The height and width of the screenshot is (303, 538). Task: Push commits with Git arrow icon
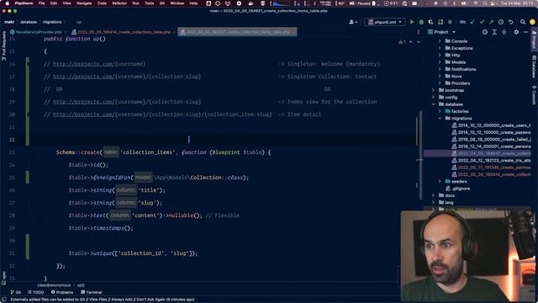(x=491, y=22)
